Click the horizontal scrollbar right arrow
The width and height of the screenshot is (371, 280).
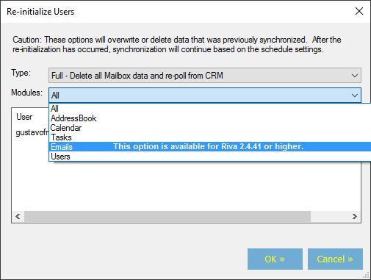point(355,217)
